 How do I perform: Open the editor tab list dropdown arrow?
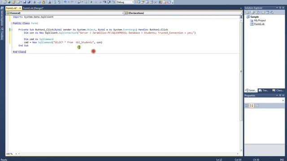point(241,8)
